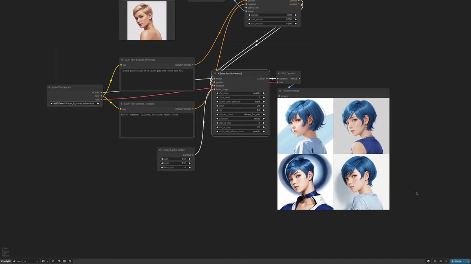Click the IMAGE output dot on VAE Decode
Viewport: 471px width, 264px height.
[299, 79]
